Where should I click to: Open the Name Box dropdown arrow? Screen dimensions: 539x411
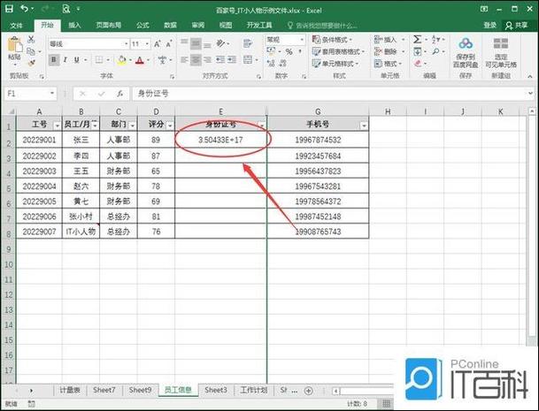[52, 94]
